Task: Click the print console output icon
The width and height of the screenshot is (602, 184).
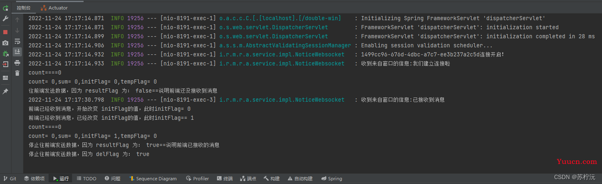Action: tap(17, 63)
